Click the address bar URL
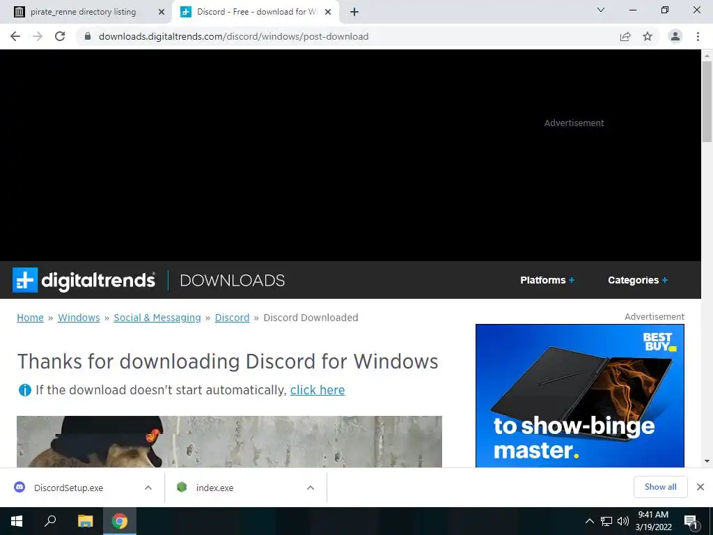This screenshot has width=713, height=535. [x=234, y=36]
